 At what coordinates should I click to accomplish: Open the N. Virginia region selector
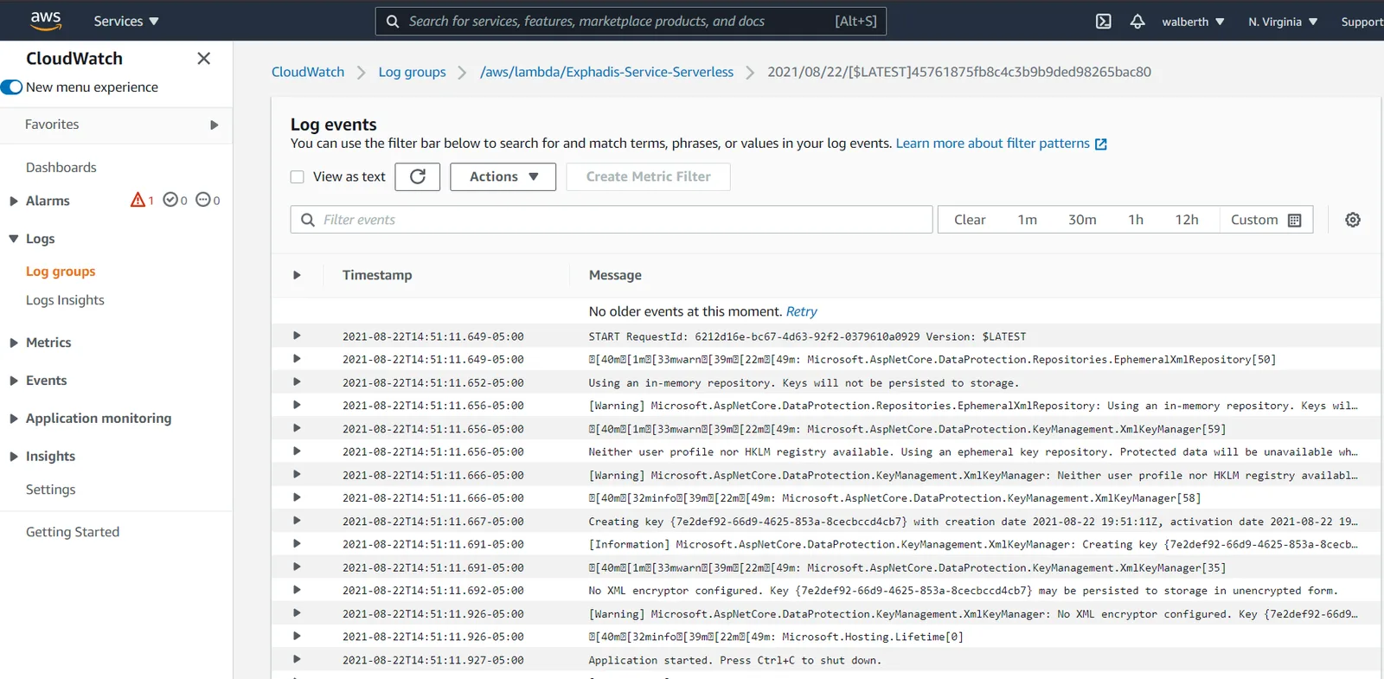[1283, 22]
